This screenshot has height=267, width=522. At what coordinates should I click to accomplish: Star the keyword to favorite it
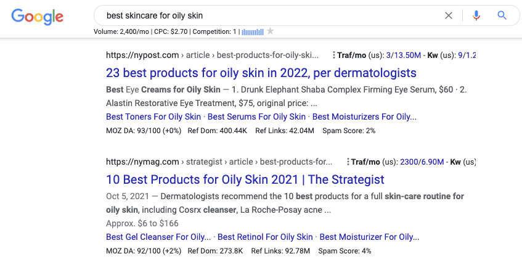(271, 31)
